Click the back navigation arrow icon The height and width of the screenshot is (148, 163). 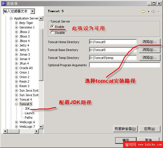[143, 12]
